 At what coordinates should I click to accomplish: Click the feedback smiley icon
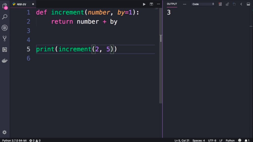click(240, 140)
